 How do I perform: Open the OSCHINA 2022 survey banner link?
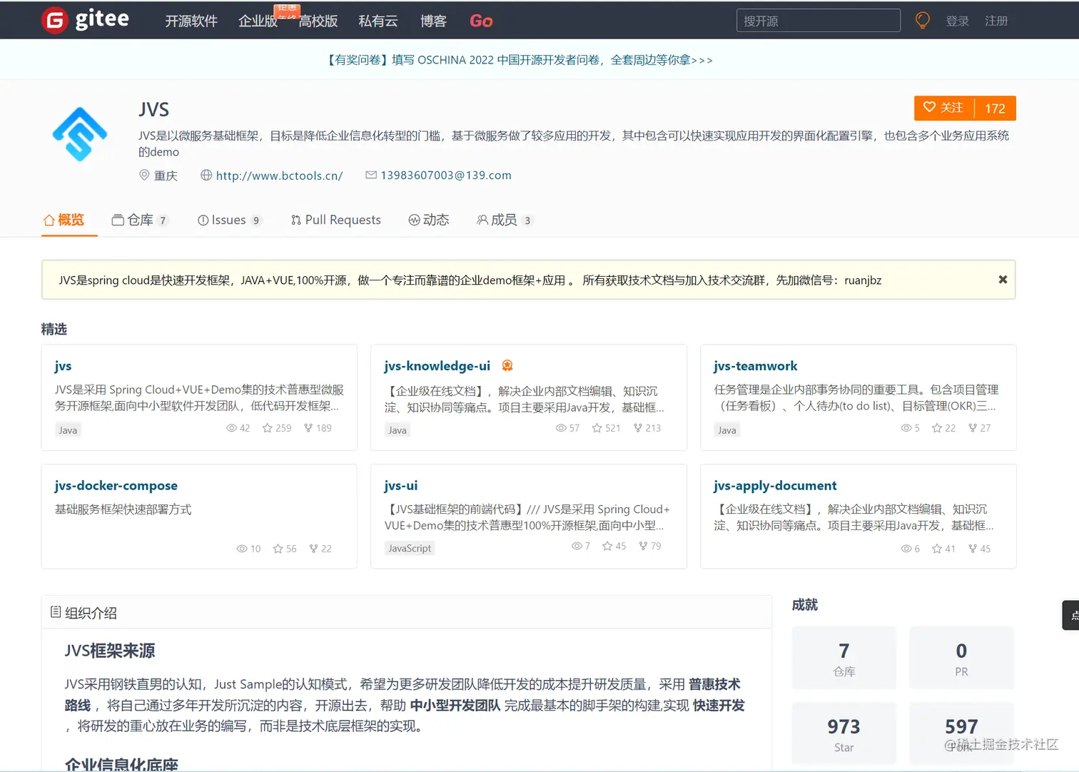(519, 60)
